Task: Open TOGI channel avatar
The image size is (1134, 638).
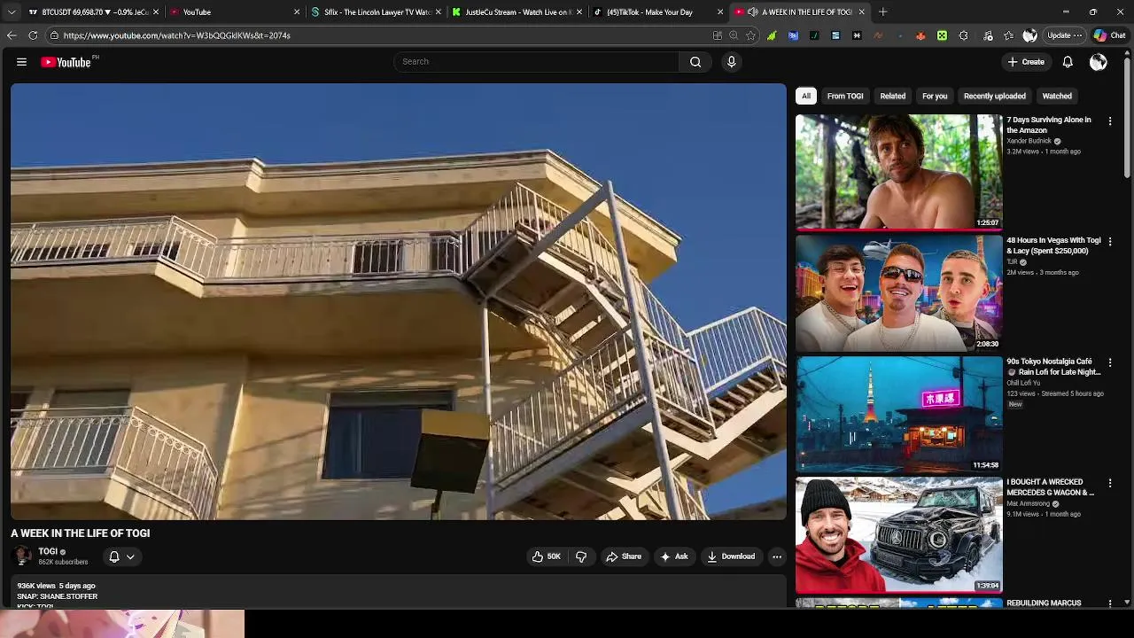Action: (x=22, y=556)
